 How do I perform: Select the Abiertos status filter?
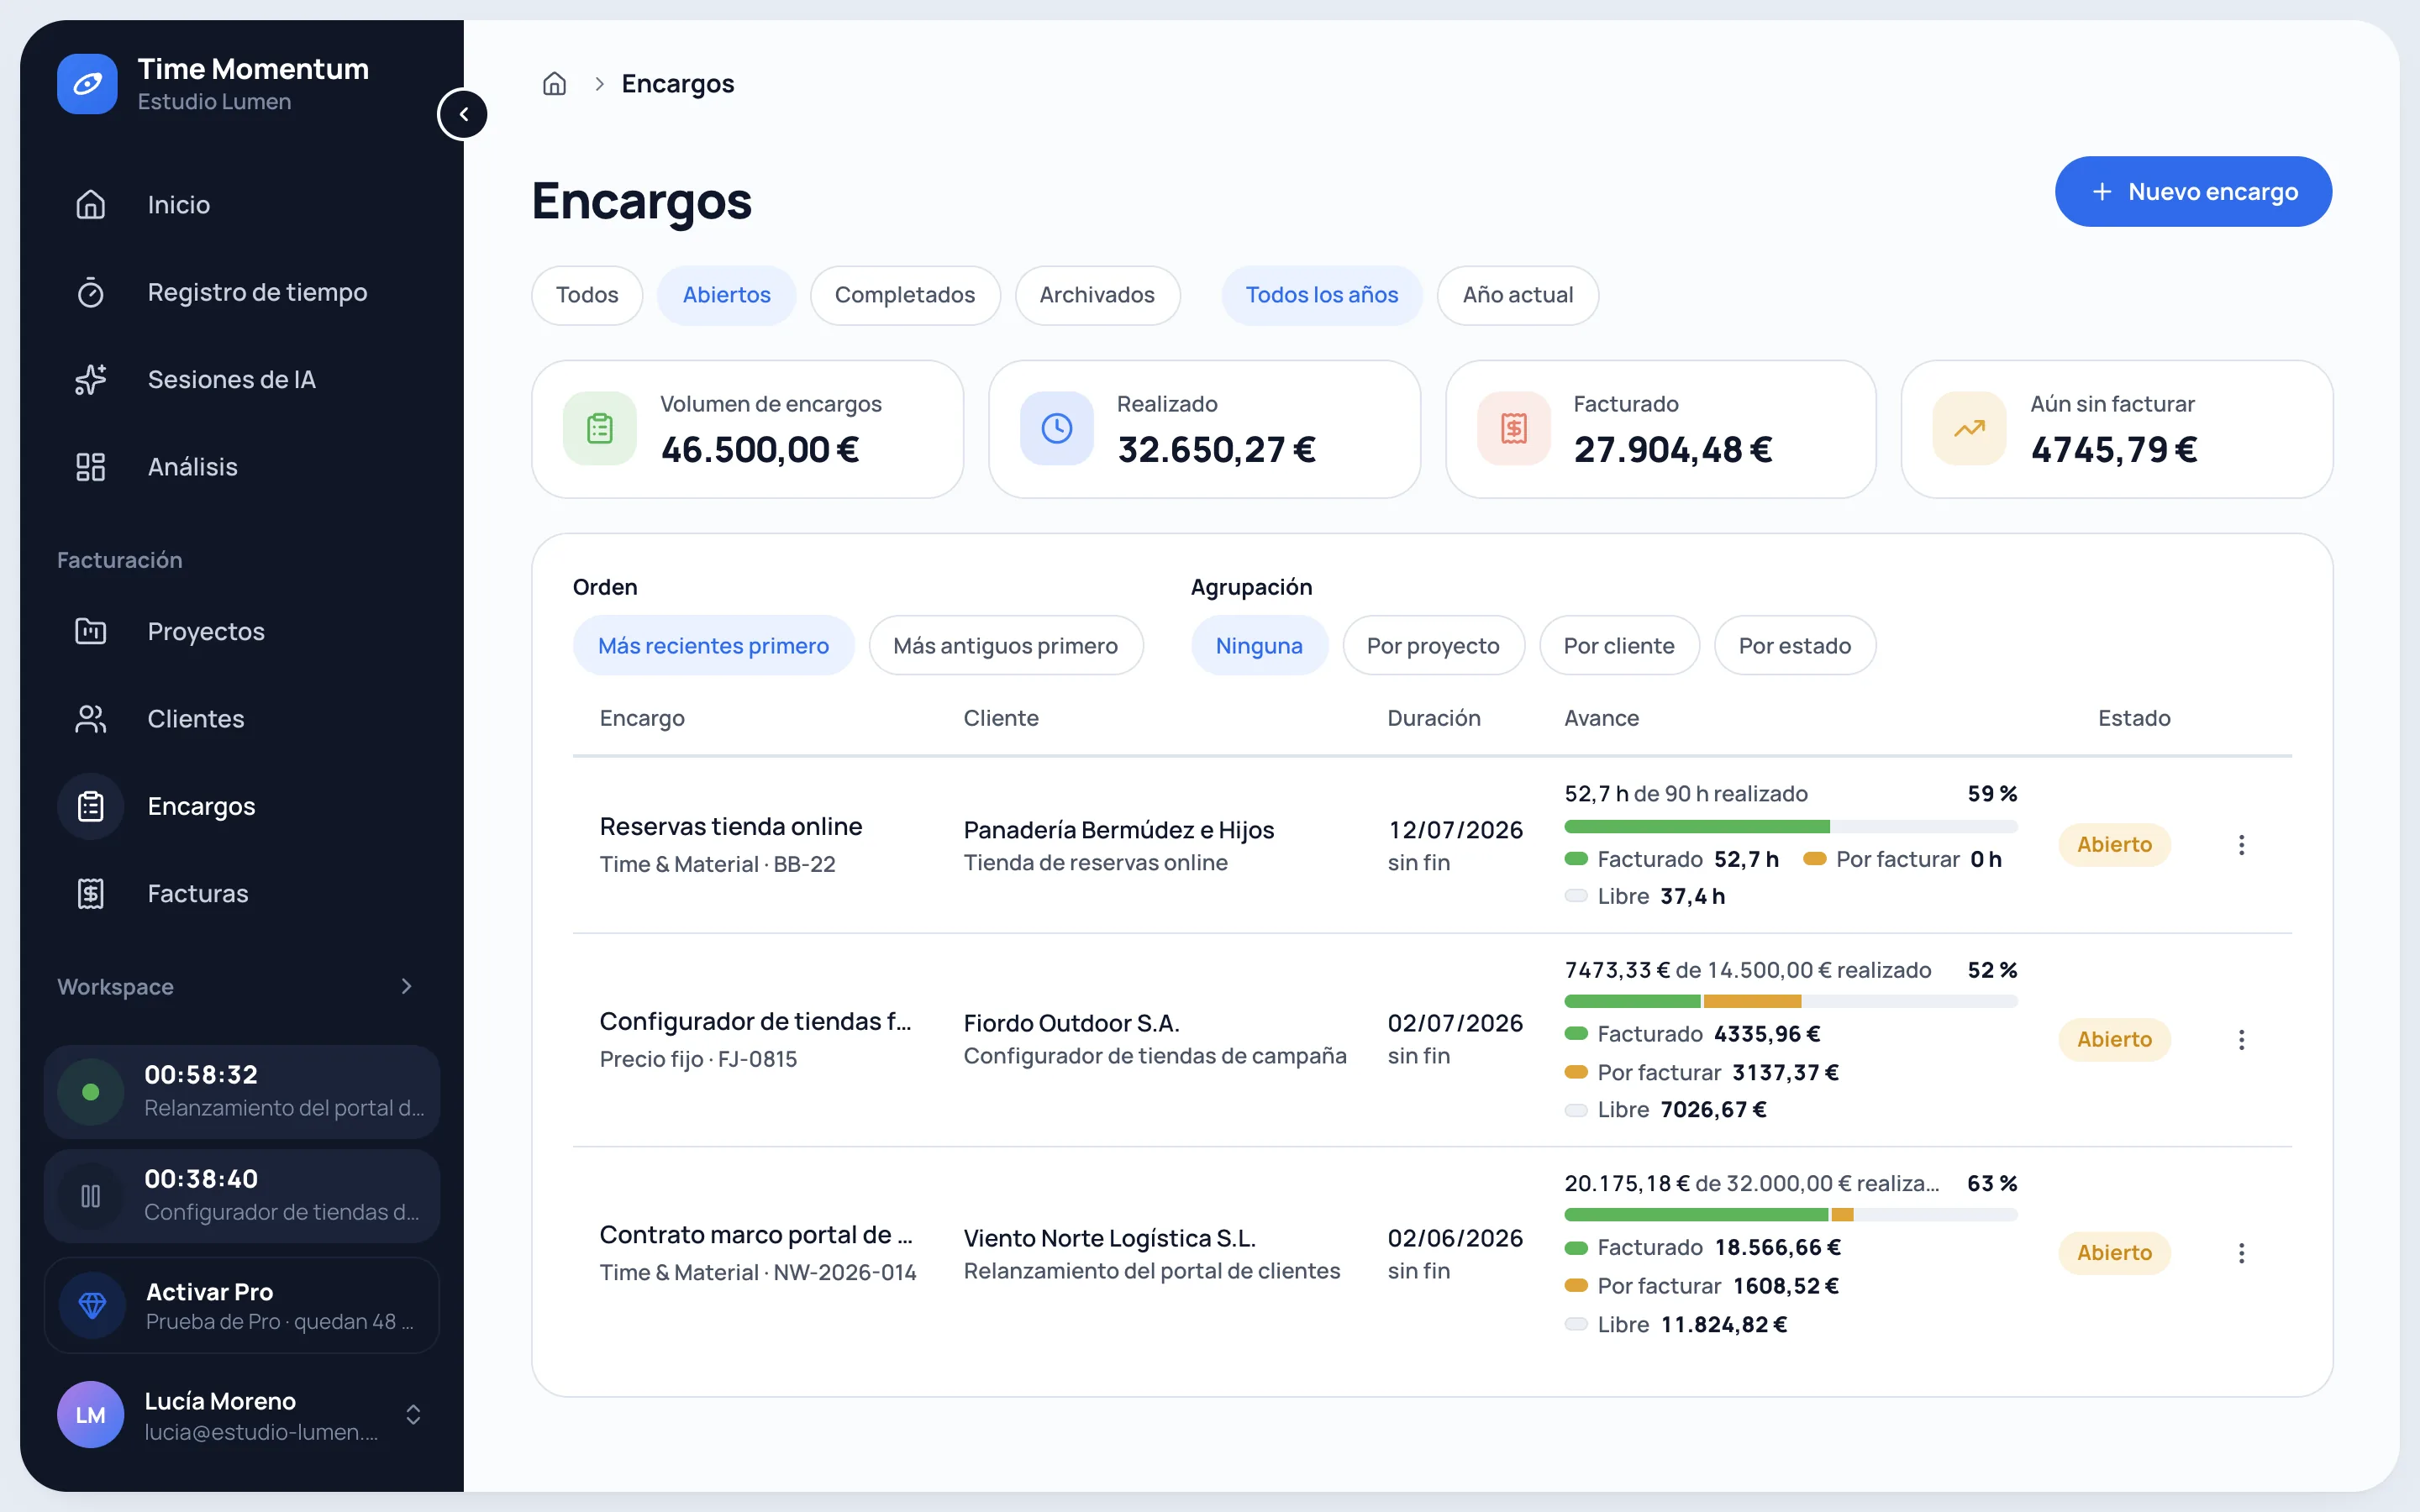click(x=727, y=295)
